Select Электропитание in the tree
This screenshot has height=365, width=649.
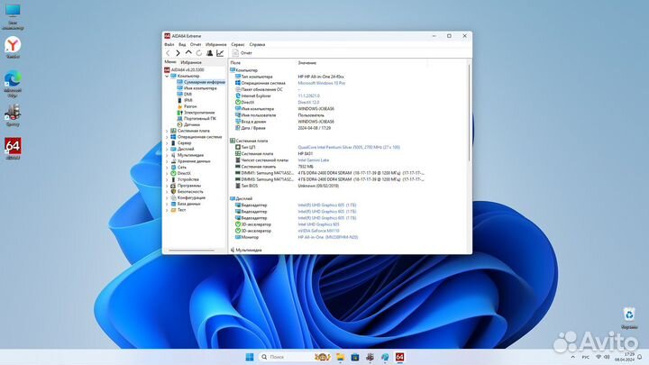coord(199,113)
